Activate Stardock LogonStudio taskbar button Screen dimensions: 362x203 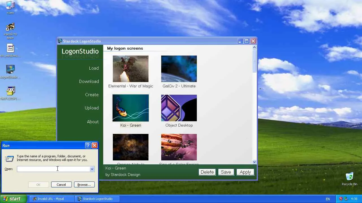pyautogui.click(x=97, y=199)
